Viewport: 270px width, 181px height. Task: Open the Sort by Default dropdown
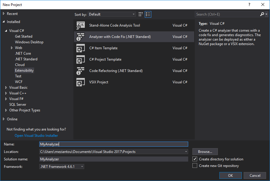click(x=112, y=14)
